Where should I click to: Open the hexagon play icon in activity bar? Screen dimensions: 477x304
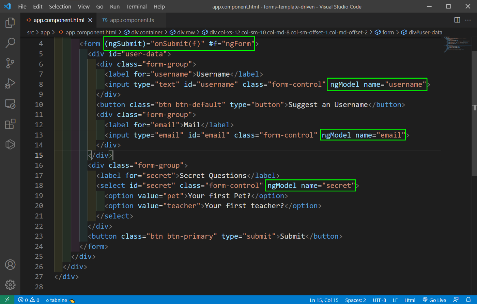tap(10, 144)
